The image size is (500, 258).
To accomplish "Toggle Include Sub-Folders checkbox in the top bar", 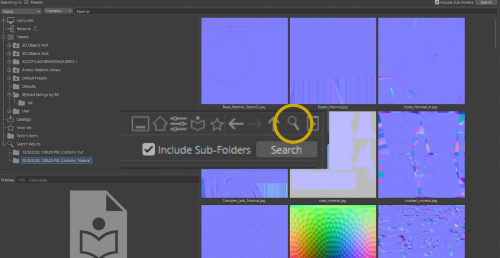I will pyautogui.click(x=437, y=2).
